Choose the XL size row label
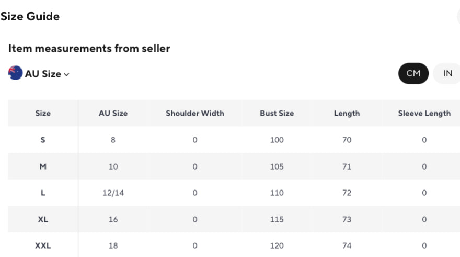 point(43,219)
